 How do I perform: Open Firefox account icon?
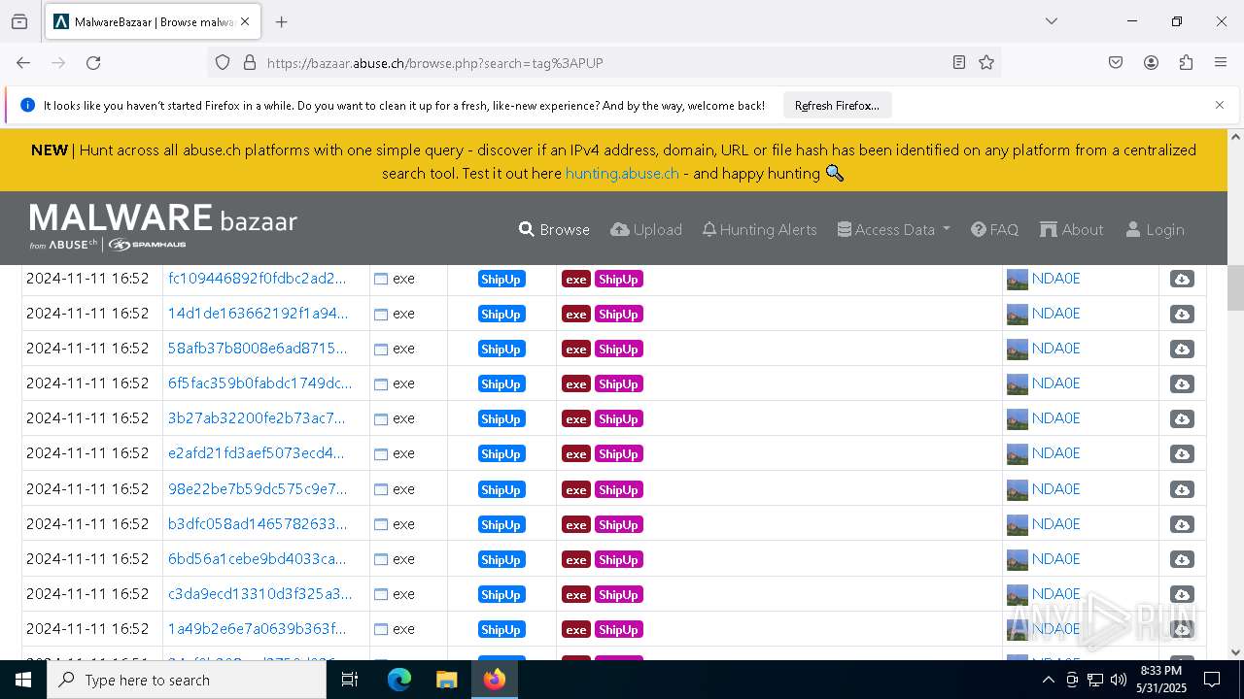click(1151, 62)
